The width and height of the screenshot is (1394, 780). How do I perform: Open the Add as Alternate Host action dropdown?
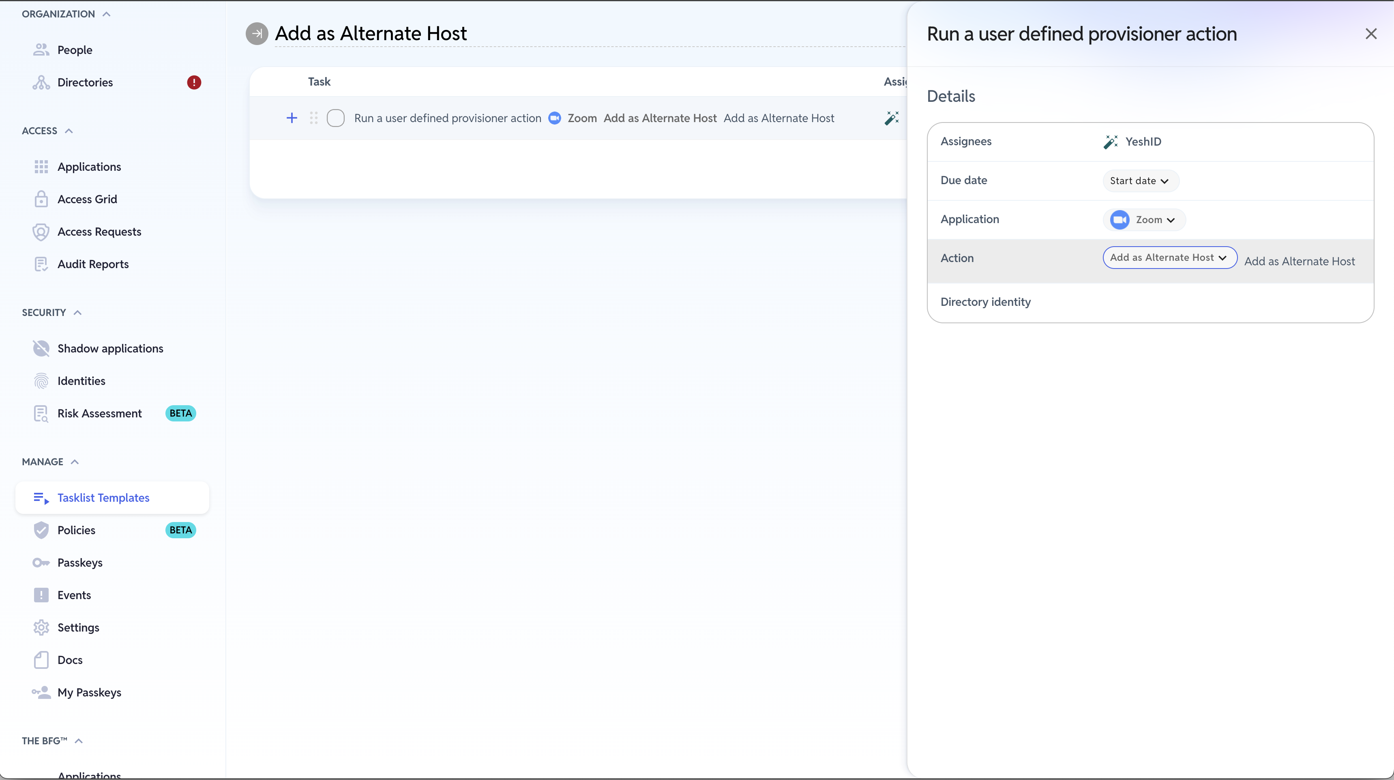click(1169, 258)
